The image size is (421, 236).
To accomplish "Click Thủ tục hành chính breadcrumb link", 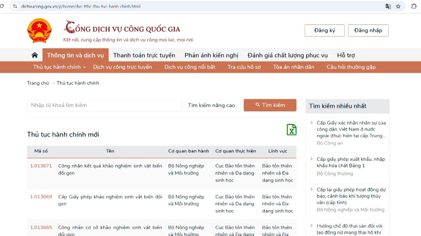I will coord(78,83).
